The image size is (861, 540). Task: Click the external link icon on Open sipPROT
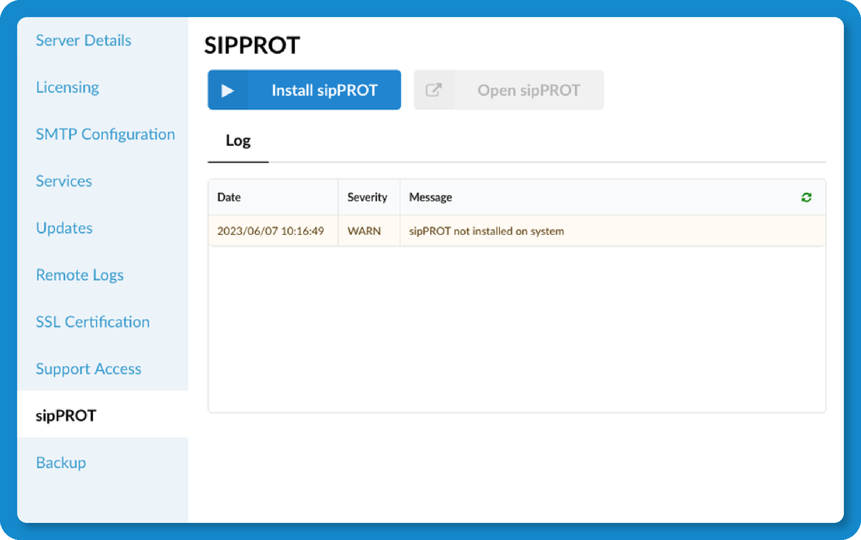point(433,90)
